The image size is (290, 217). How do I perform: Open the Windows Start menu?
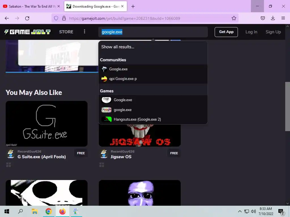tap(7, 211)
